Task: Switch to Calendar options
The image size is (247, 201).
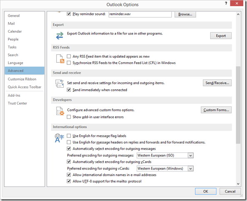Action: pos(25,32)
